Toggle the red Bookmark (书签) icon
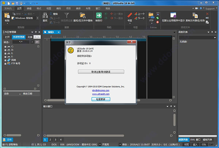The image size is (219, 148). 130,15
